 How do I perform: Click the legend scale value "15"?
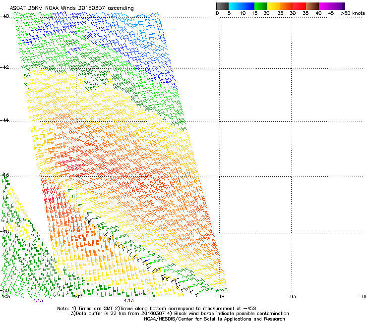pos(254,13)
